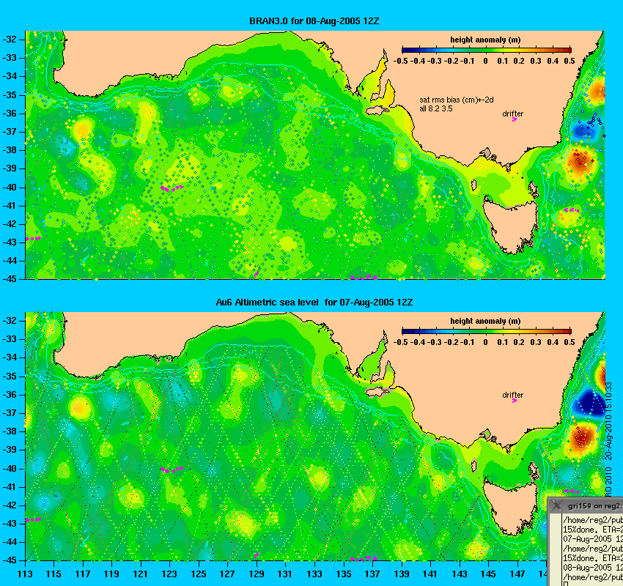Click 'height anomaly (m)' label in top plot
Image resolution: width=623 pixels, height=586 pixels.
click(x=485, y=40)
